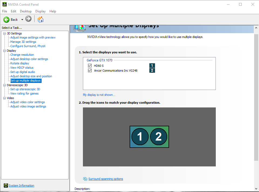This screenshot has height=192, width=259.
Task: Click the Video category label
Action: (10, 98)
